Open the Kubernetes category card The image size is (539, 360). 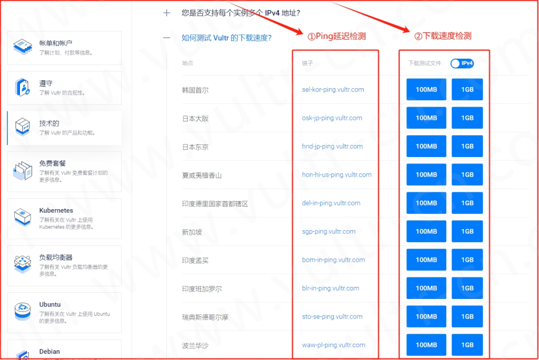point(65,218)
